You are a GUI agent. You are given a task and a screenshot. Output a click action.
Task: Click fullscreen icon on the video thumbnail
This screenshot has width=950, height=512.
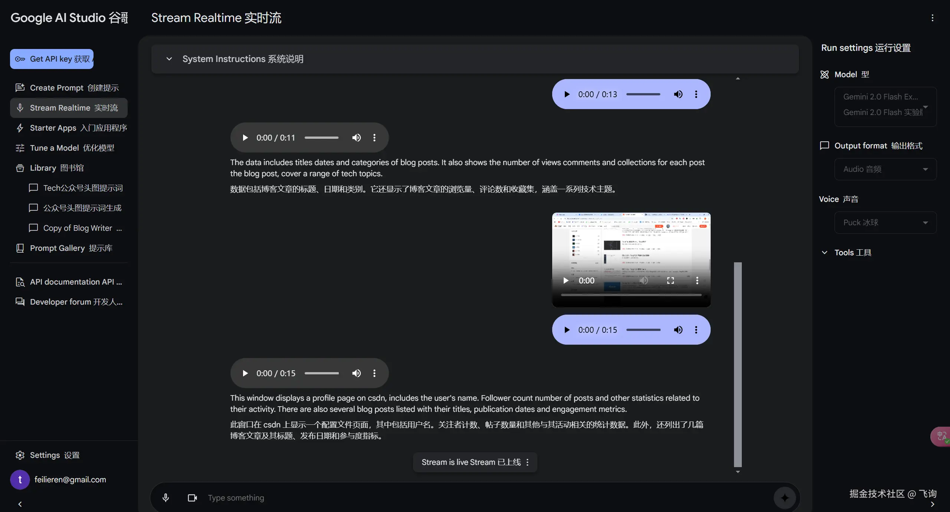pos(670,280)
